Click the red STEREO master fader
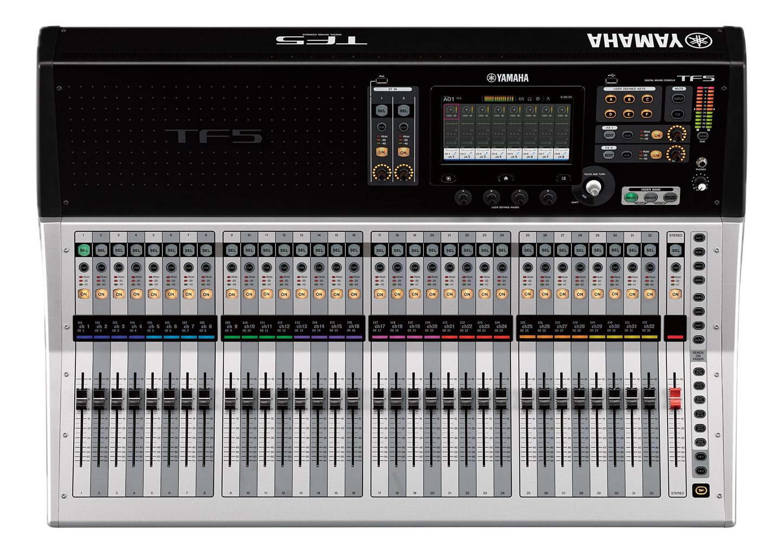Screen dimensions: 783x553 click(675, 399)
